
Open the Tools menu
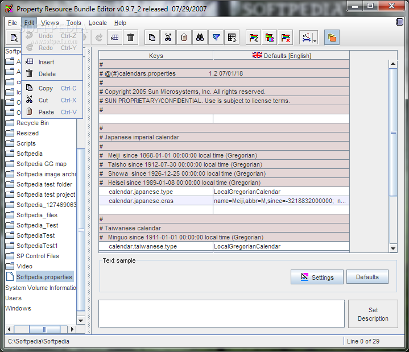pyautogui.click(x=74, y=23)
